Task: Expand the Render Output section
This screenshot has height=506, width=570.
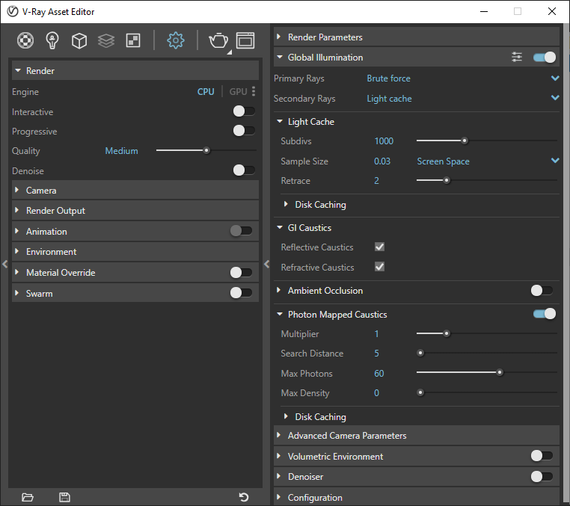Action: 135,211
